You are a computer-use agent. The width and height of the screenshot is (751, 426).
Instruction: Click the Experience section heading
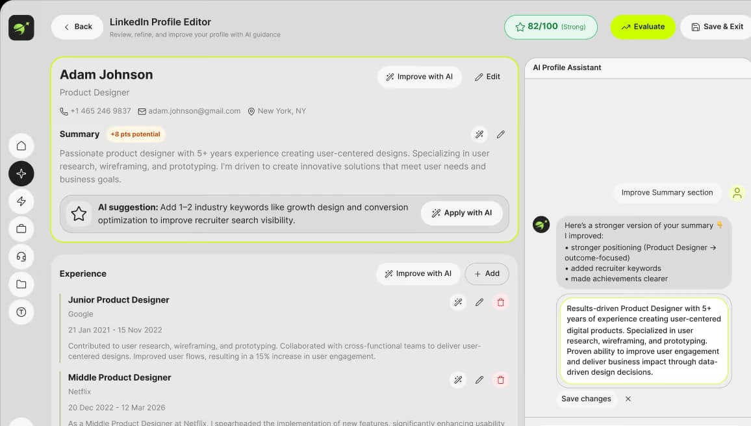point(83,274)
